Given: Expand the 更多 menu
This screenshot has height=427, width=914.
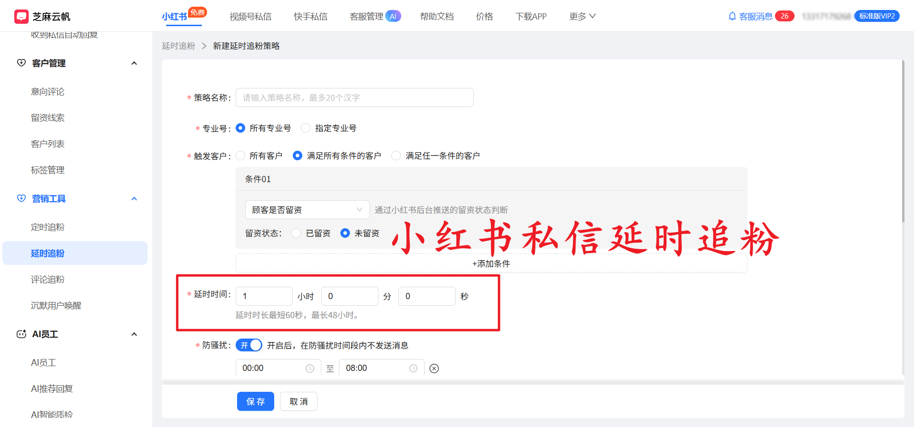Looking at the screenshot, I should point(582,17).
